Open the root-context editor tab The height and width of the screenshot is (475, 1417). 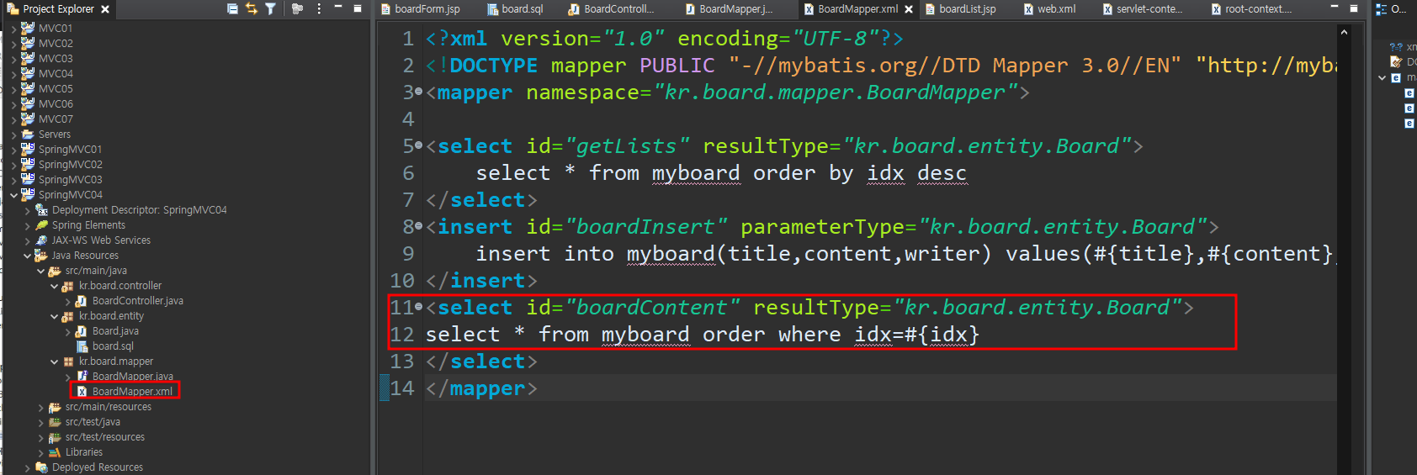(x=1250, y=9)
